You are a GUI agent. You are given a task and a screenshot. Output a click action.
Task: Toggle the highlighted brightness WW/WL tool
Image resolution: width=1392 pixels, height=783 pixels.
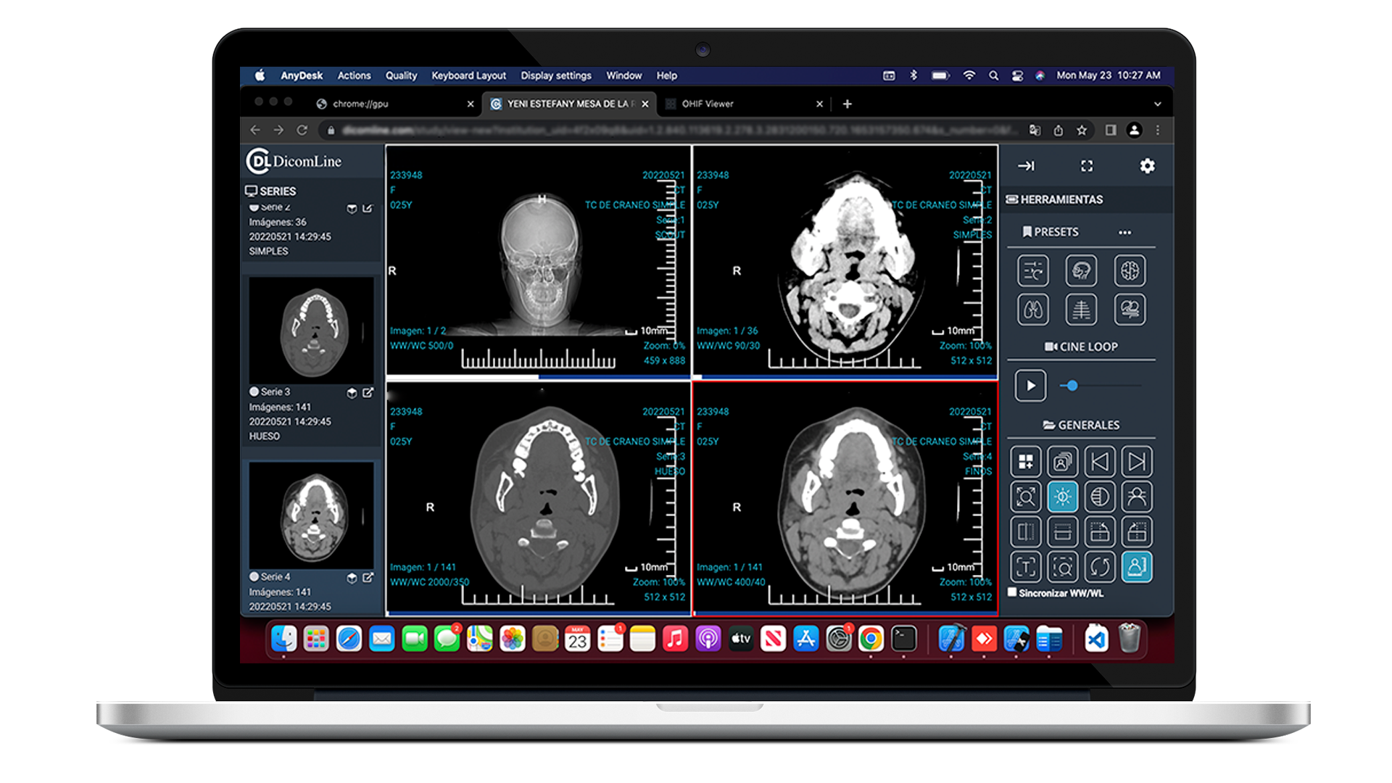coord(1063,497)
